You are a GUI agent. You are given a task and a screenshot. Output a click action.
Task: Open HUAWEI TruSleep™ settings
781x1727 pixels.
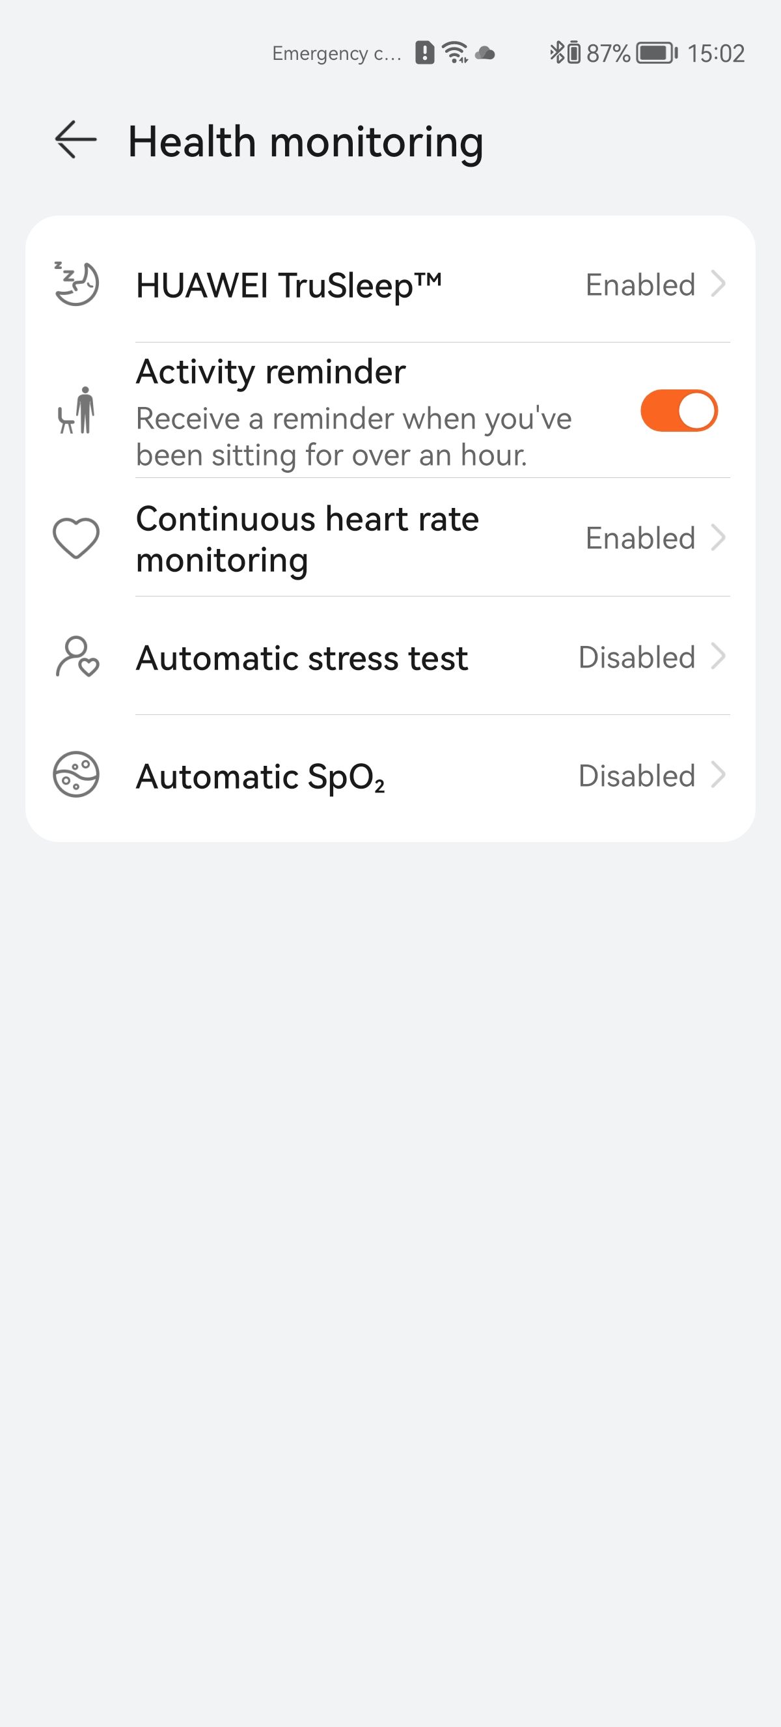(289, 286)
